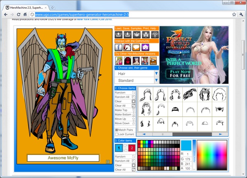Screen dimensions: 247x178
Task: Bookmark page with star icon
Action: (234, 14)
